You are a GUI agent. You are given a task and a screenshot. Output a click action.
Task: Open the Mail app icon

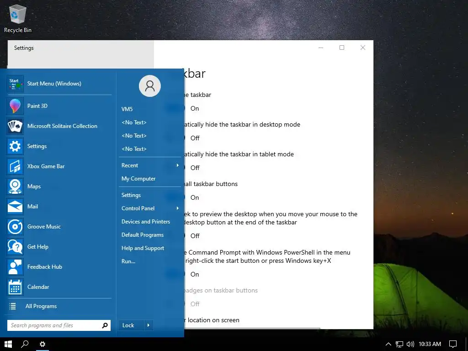[15, 207]
